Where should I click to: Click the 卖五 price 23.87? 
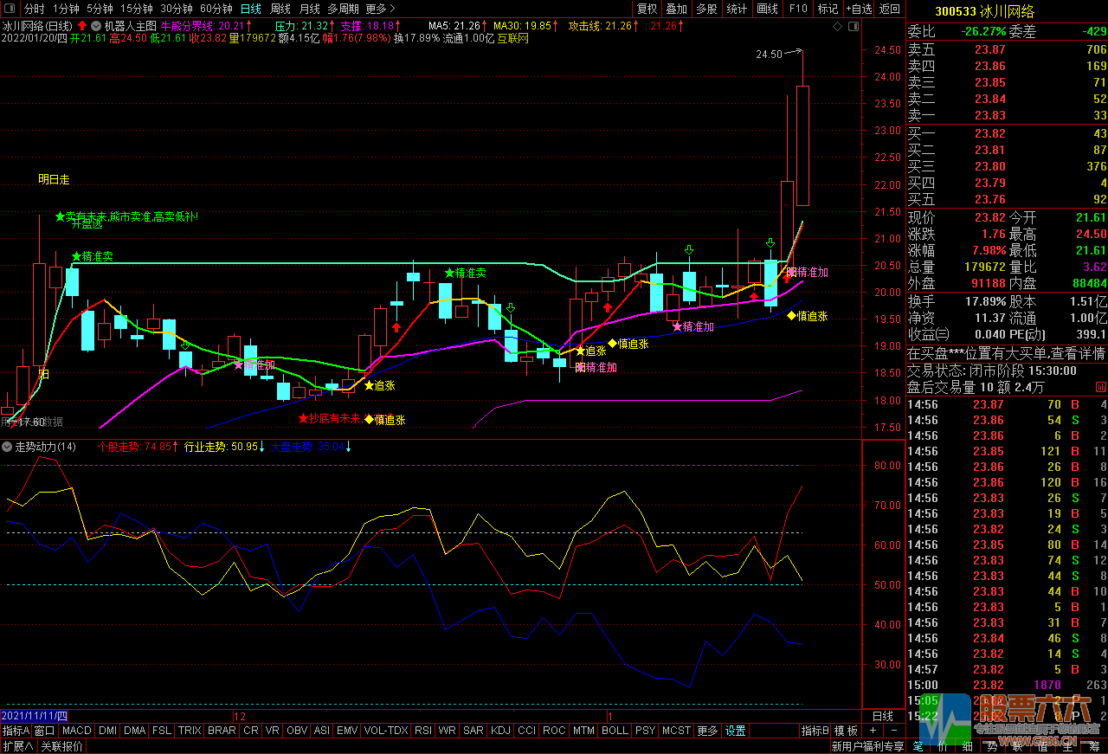[x=990, y=49]
